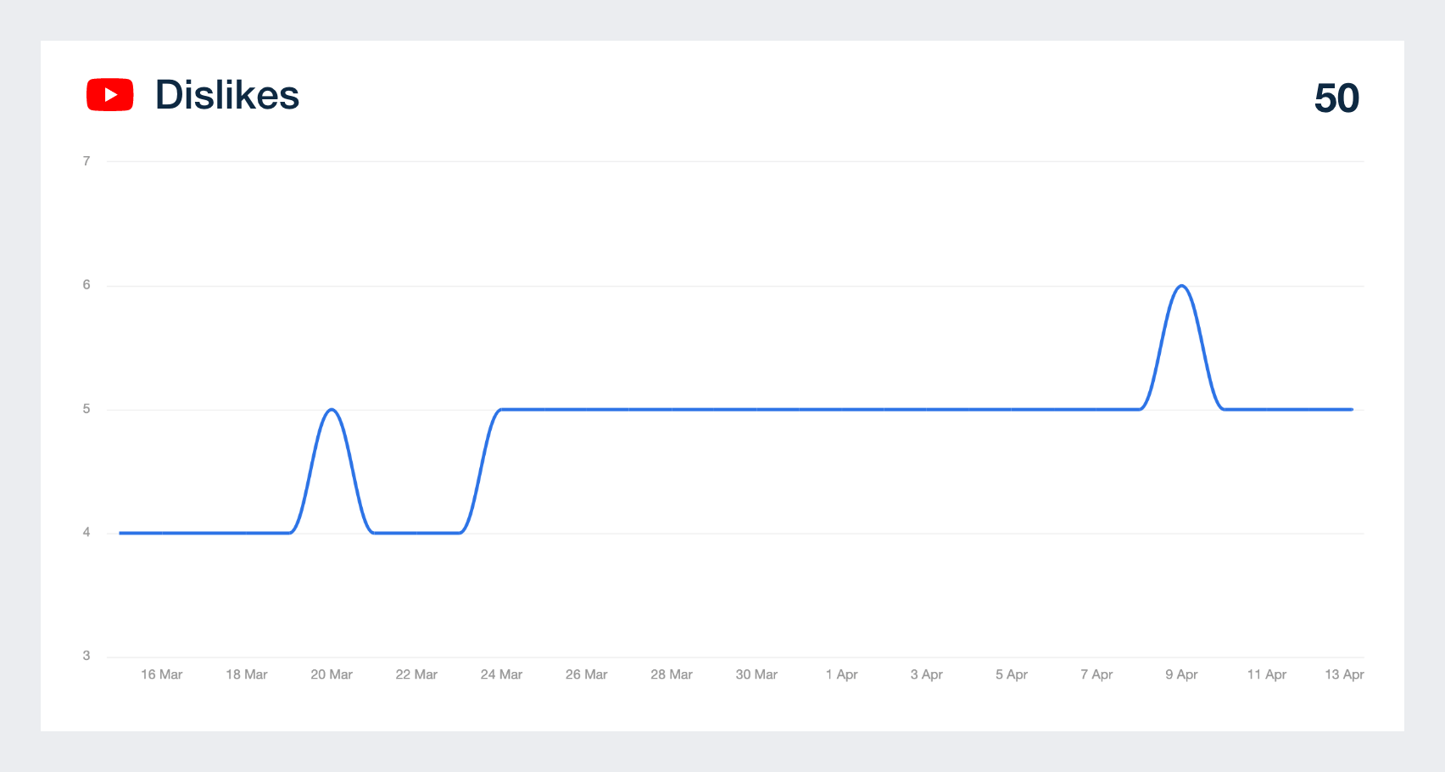Click the line peak at 6 dislikes

point(1181,286)
